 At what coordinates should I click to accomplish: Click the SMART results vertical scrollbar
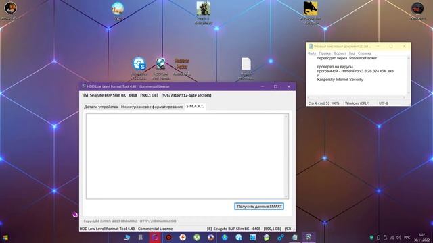click(286, 156)
